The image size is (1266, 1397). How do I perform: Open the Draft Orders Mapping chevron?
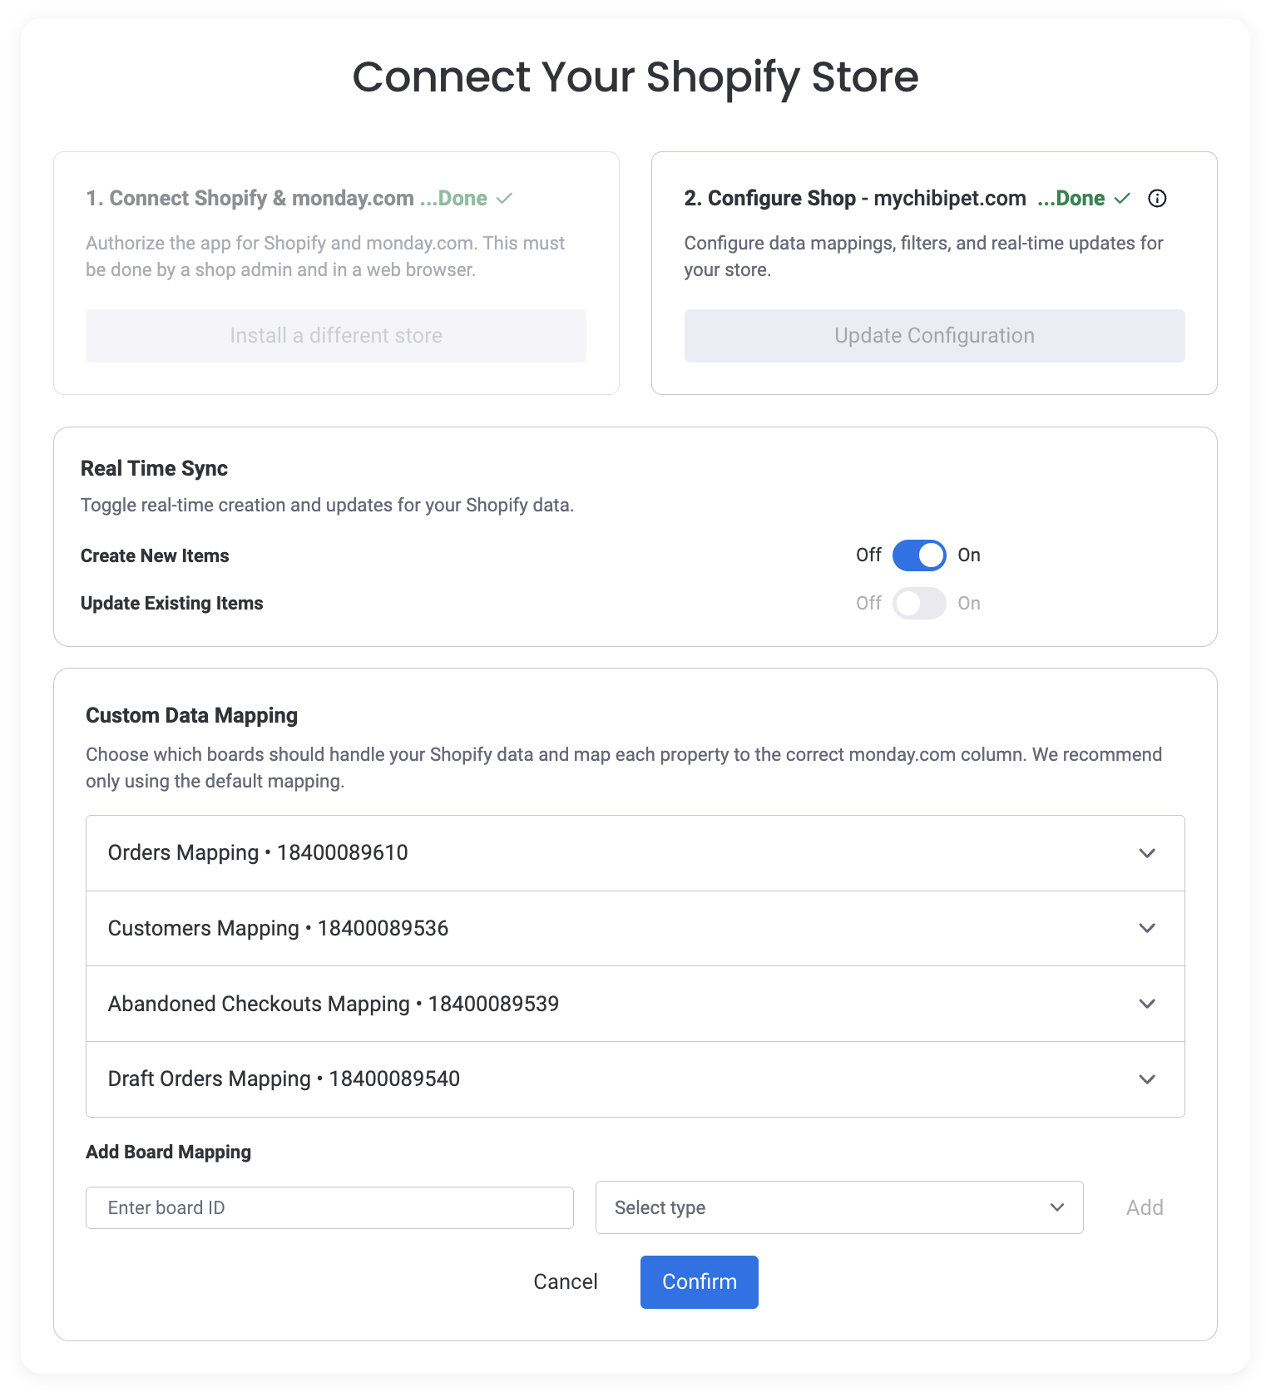coord(1147,1079)
